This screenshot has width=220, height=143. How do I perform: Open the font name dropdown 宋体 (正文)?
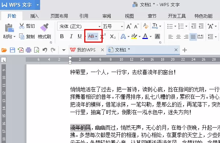click(x=99, y=26)
